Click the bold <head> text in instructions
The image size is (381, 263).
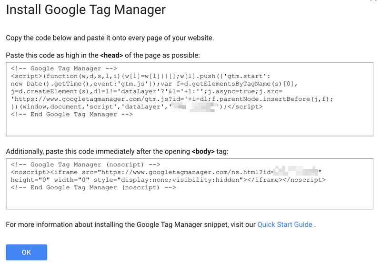111,55
